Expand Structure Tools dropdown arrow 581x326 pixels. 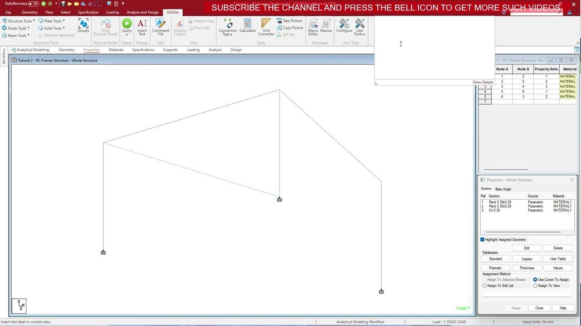pyautogui.click(x=34, y=21)
